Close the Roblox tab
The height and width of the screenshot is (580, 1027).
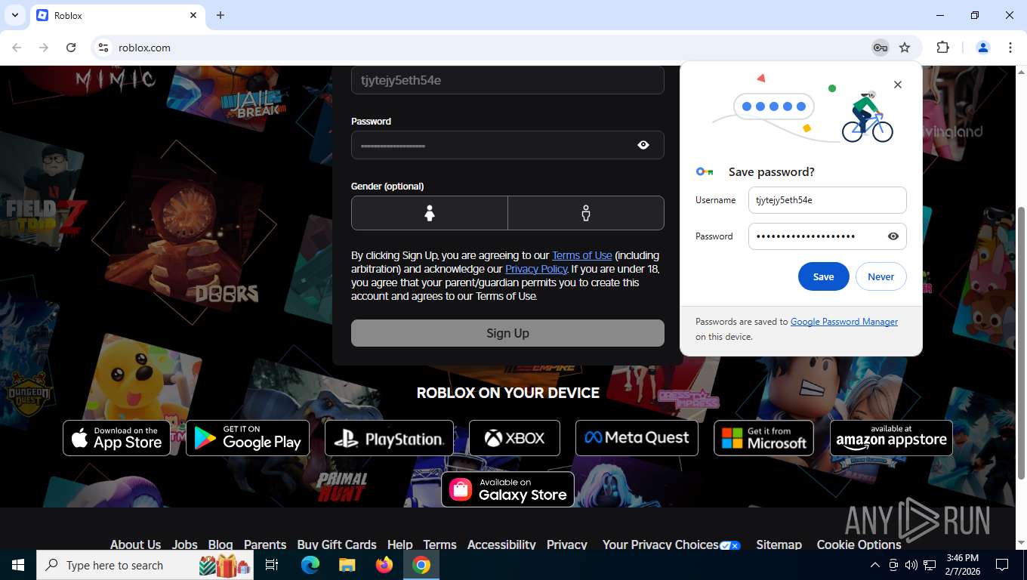(x=193, y=15)
